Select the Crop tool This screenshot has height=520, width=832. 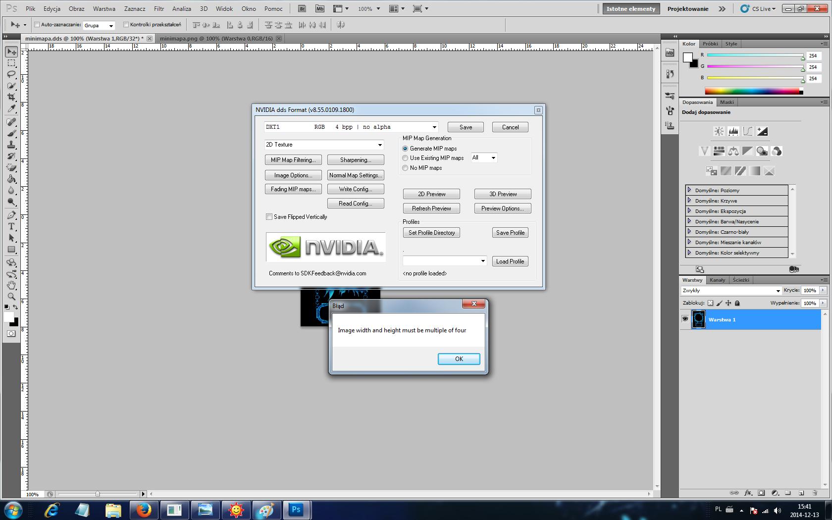pyautogui.click(x=11, y=97)
